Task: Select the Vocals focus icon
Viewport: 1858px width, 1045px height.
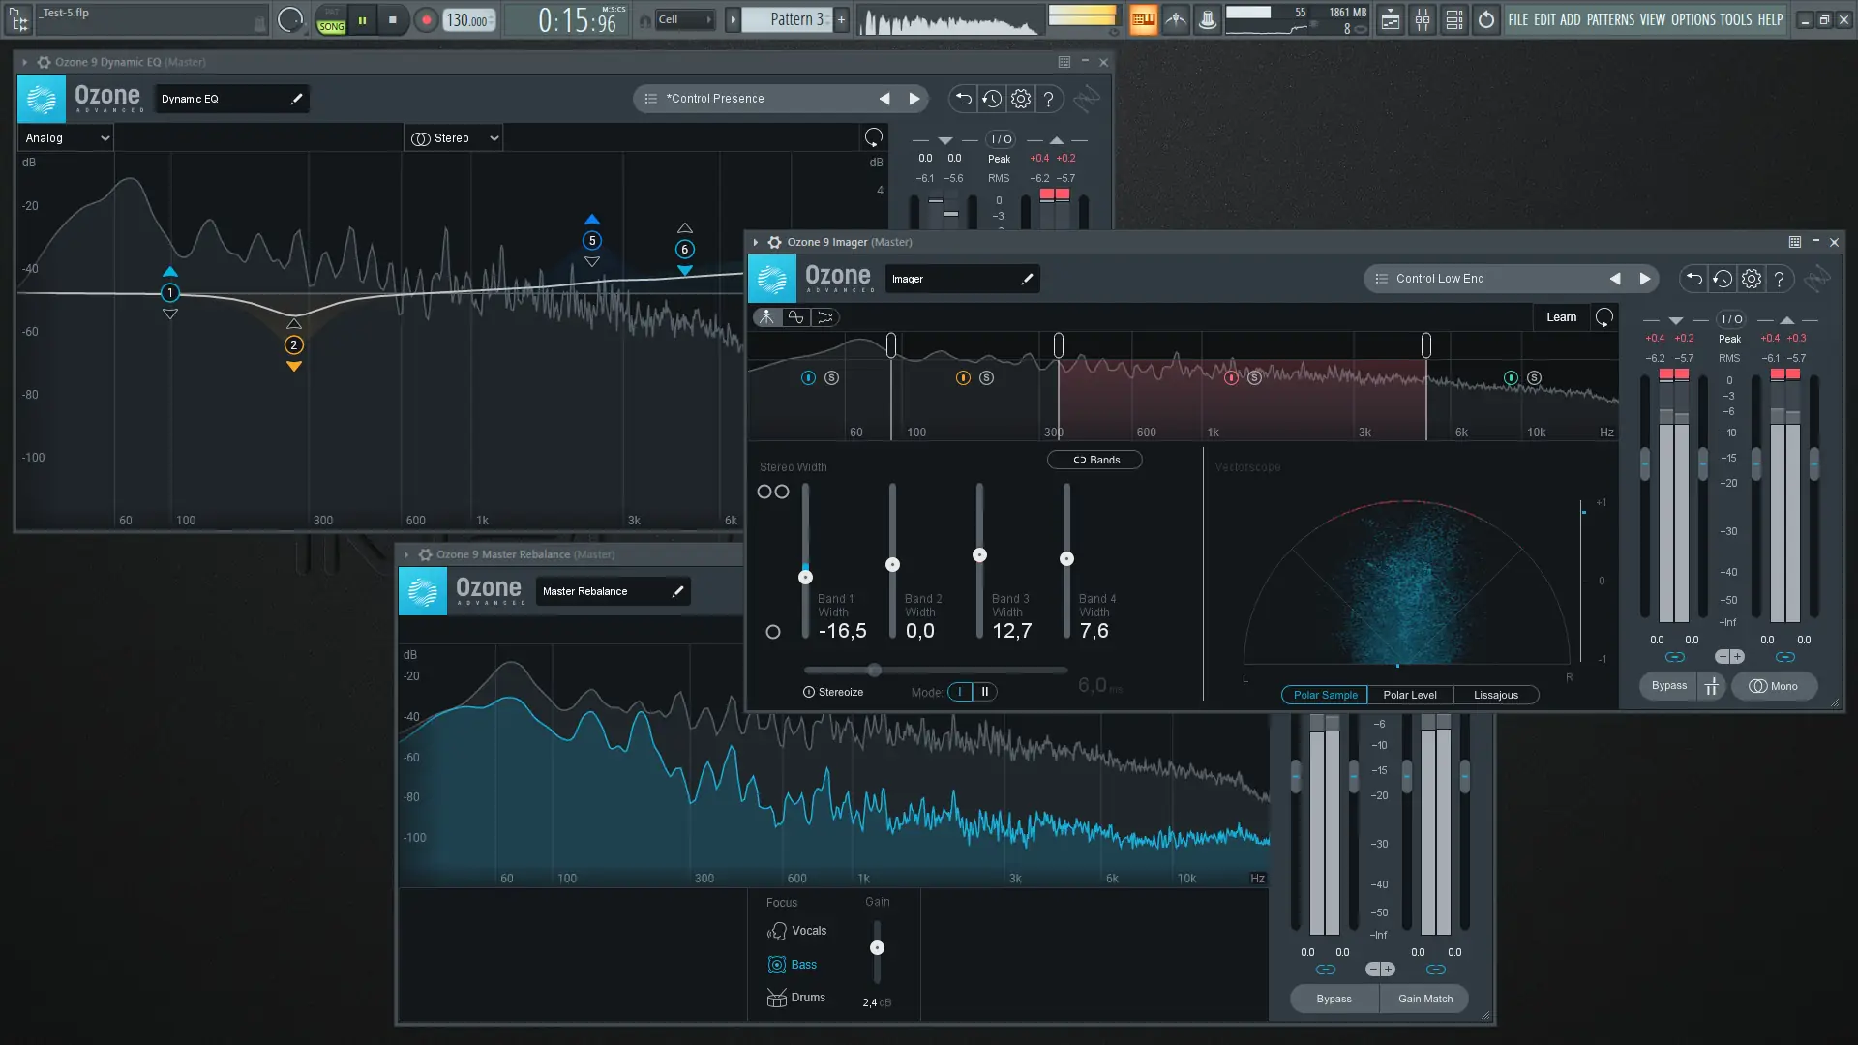Action: 778,931
